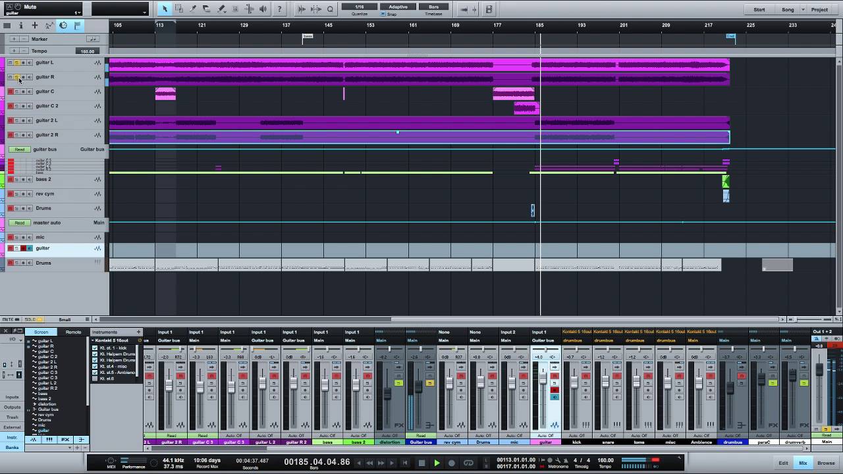The width and height of the screenshot is (843, 474).
Task: Select the Paint tool
Action: tap(221, 9)
